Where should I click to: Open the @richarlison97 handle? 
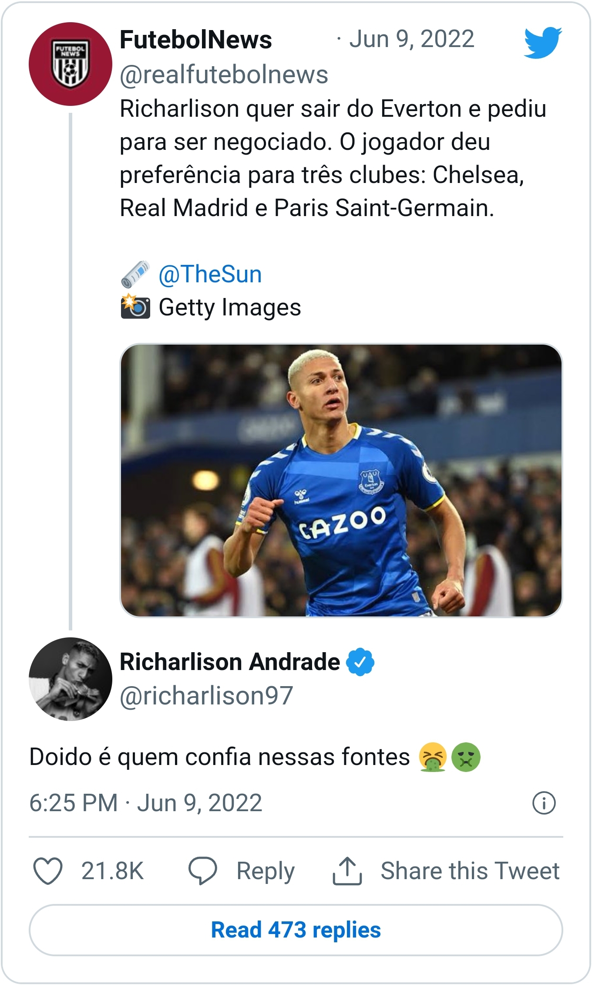tap(206, 696)
